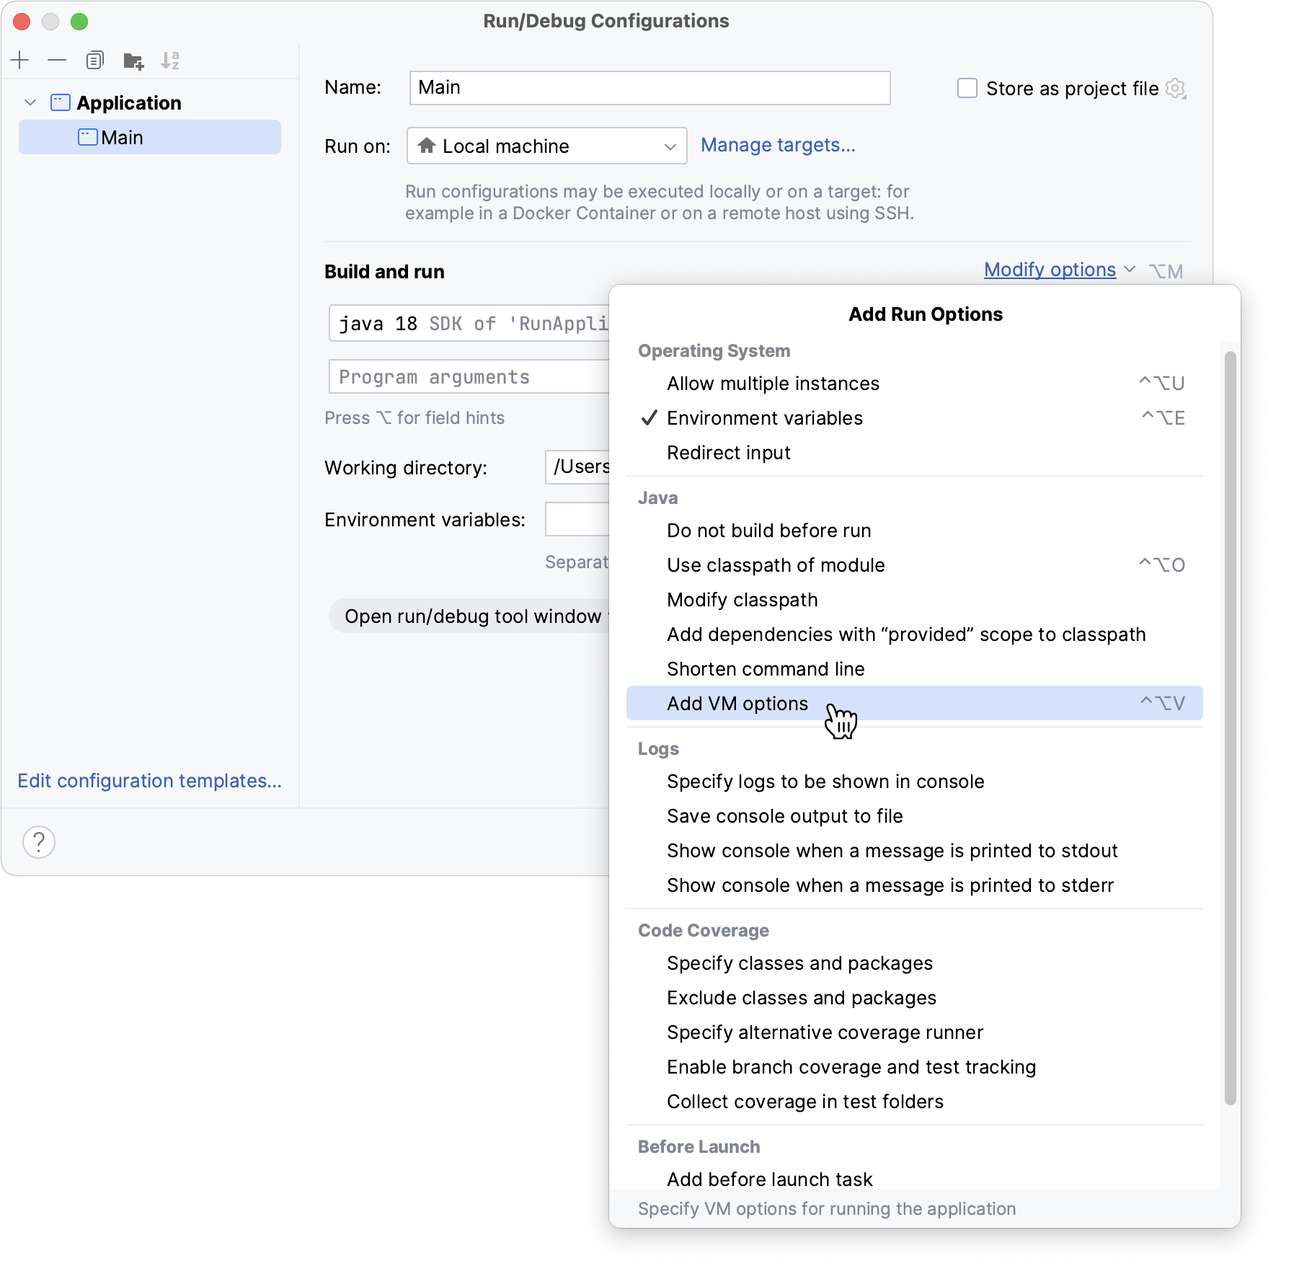
Task: Select Collect coverage in test folders
Action: [x=915, y=1102]
